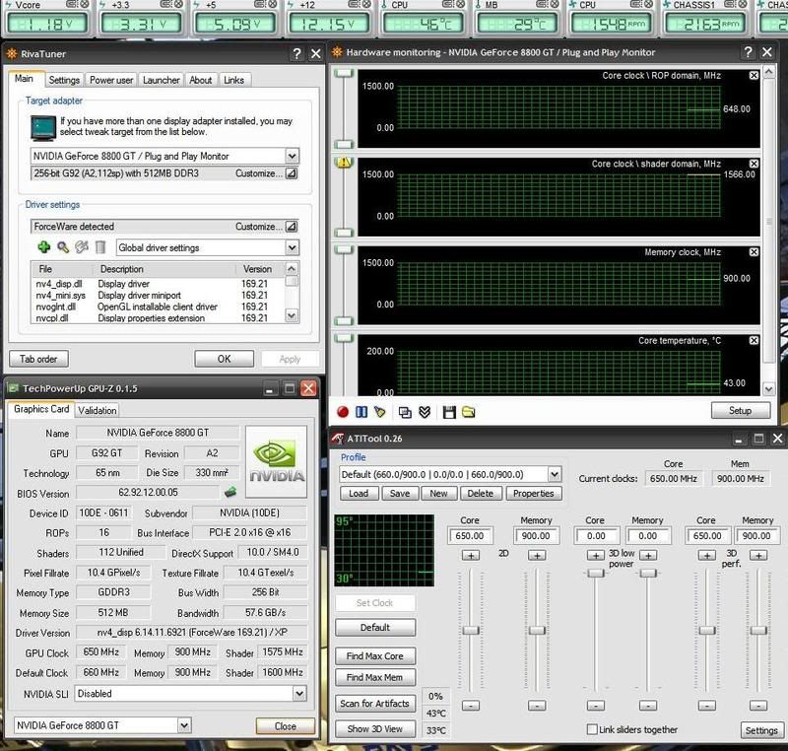The image size is (788, 751).
Task: Click the magnifier icon in Driver settings
Action: tap(62, 247)
